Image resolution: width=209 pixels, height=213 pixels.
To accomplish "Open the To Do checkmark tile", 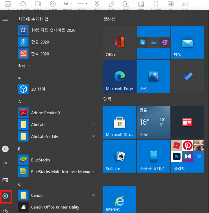I will coord(188,76).
